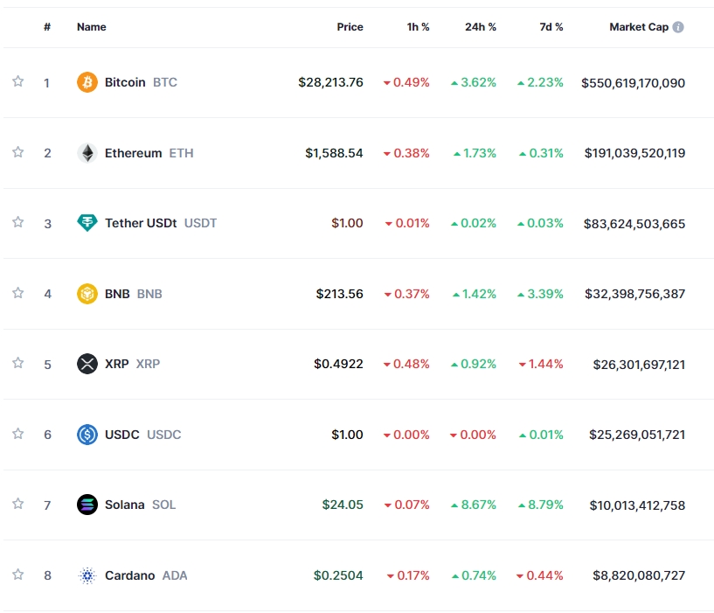The height and width of the screenshot is (613, 714).
Task: Click the Cardano logo icon
Action: (x=87, y=575)
